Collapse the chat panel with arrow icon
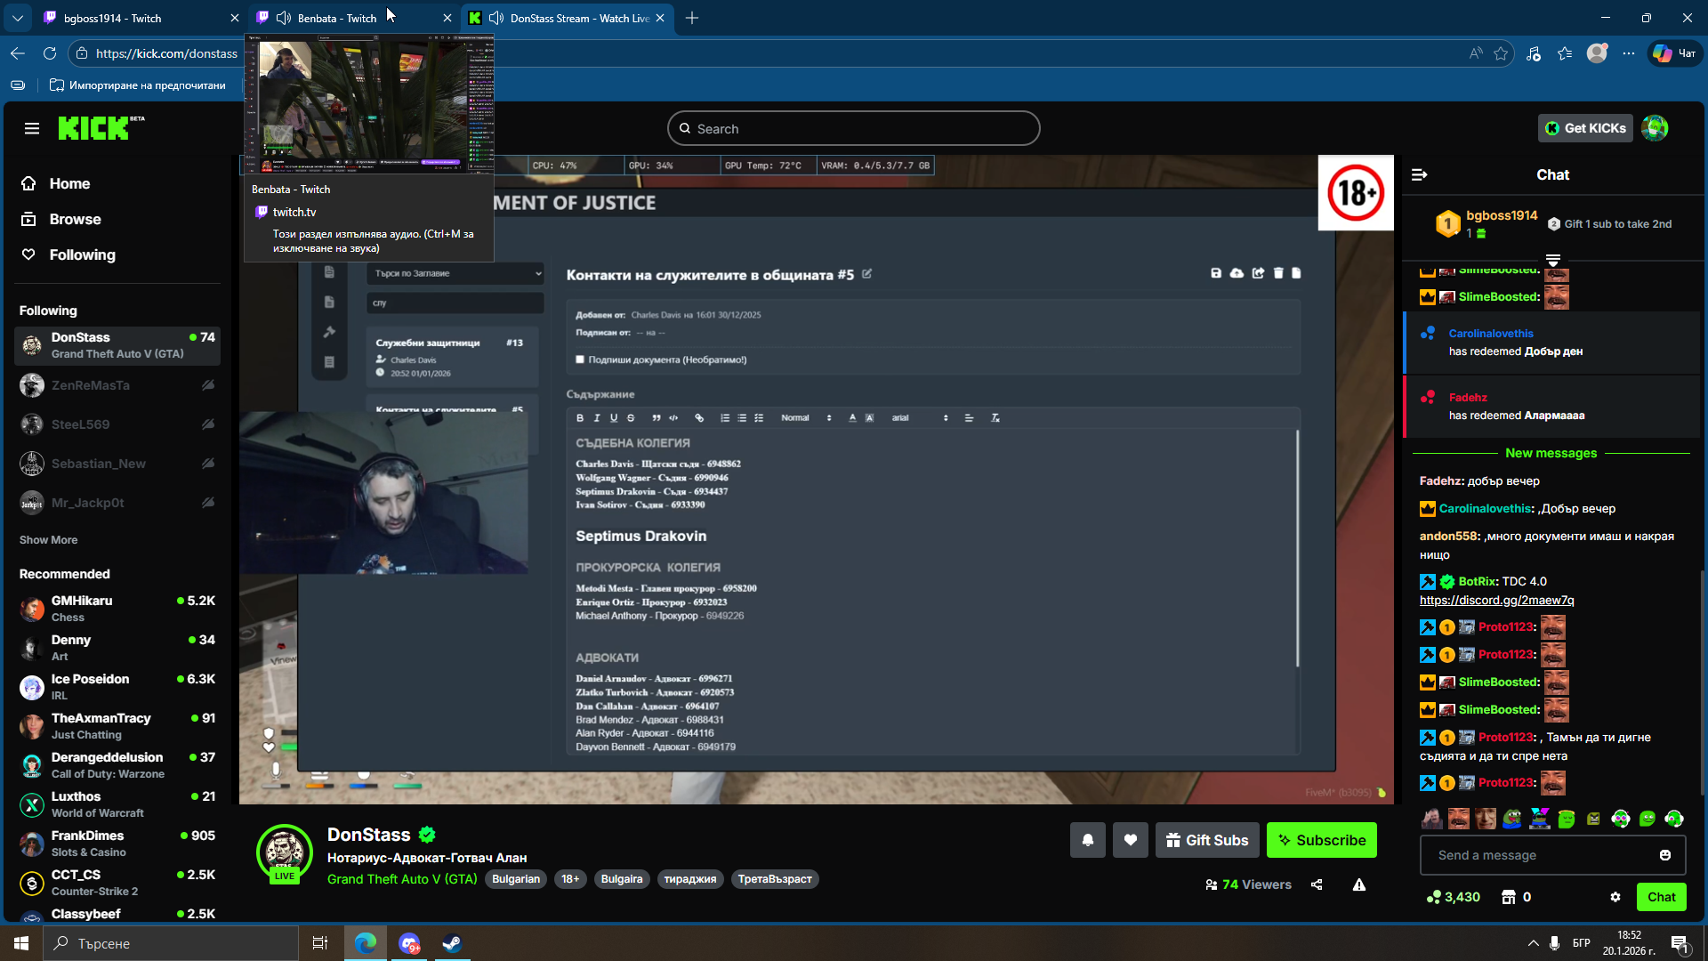 pyautogui.click(x=1420, y=175)
